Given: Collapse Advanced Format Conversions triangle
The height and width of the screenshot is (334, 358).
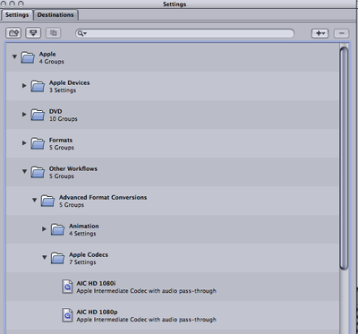Looking at the screenshot, I should 34,200.
